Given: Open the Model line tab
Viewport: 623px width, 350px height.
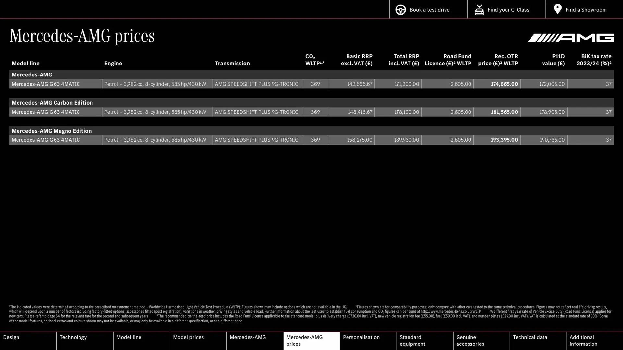Looking at the screenshot, I should (129, 337).
